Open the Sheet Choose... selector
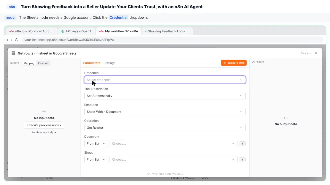Image resolution: width=330 pixels, height=185 pixels. tap(173, 160)
